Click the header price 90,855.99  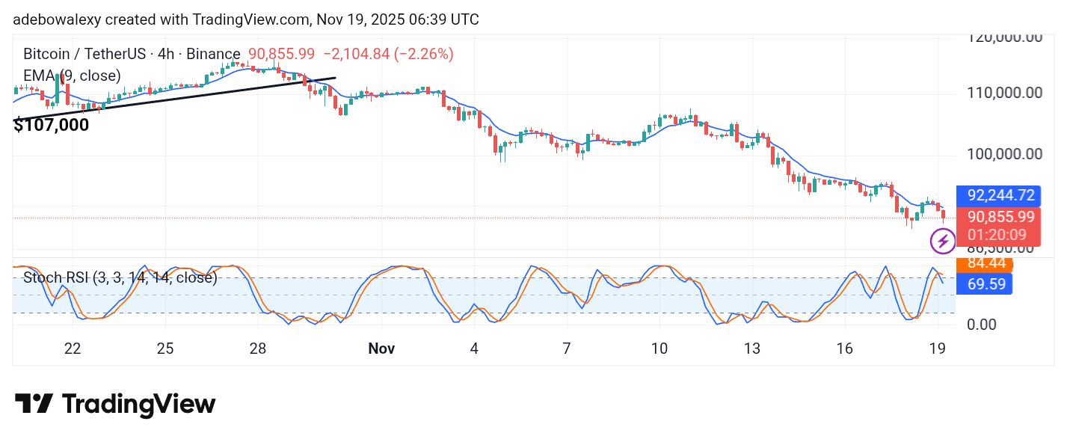click(x=281, y=54)
